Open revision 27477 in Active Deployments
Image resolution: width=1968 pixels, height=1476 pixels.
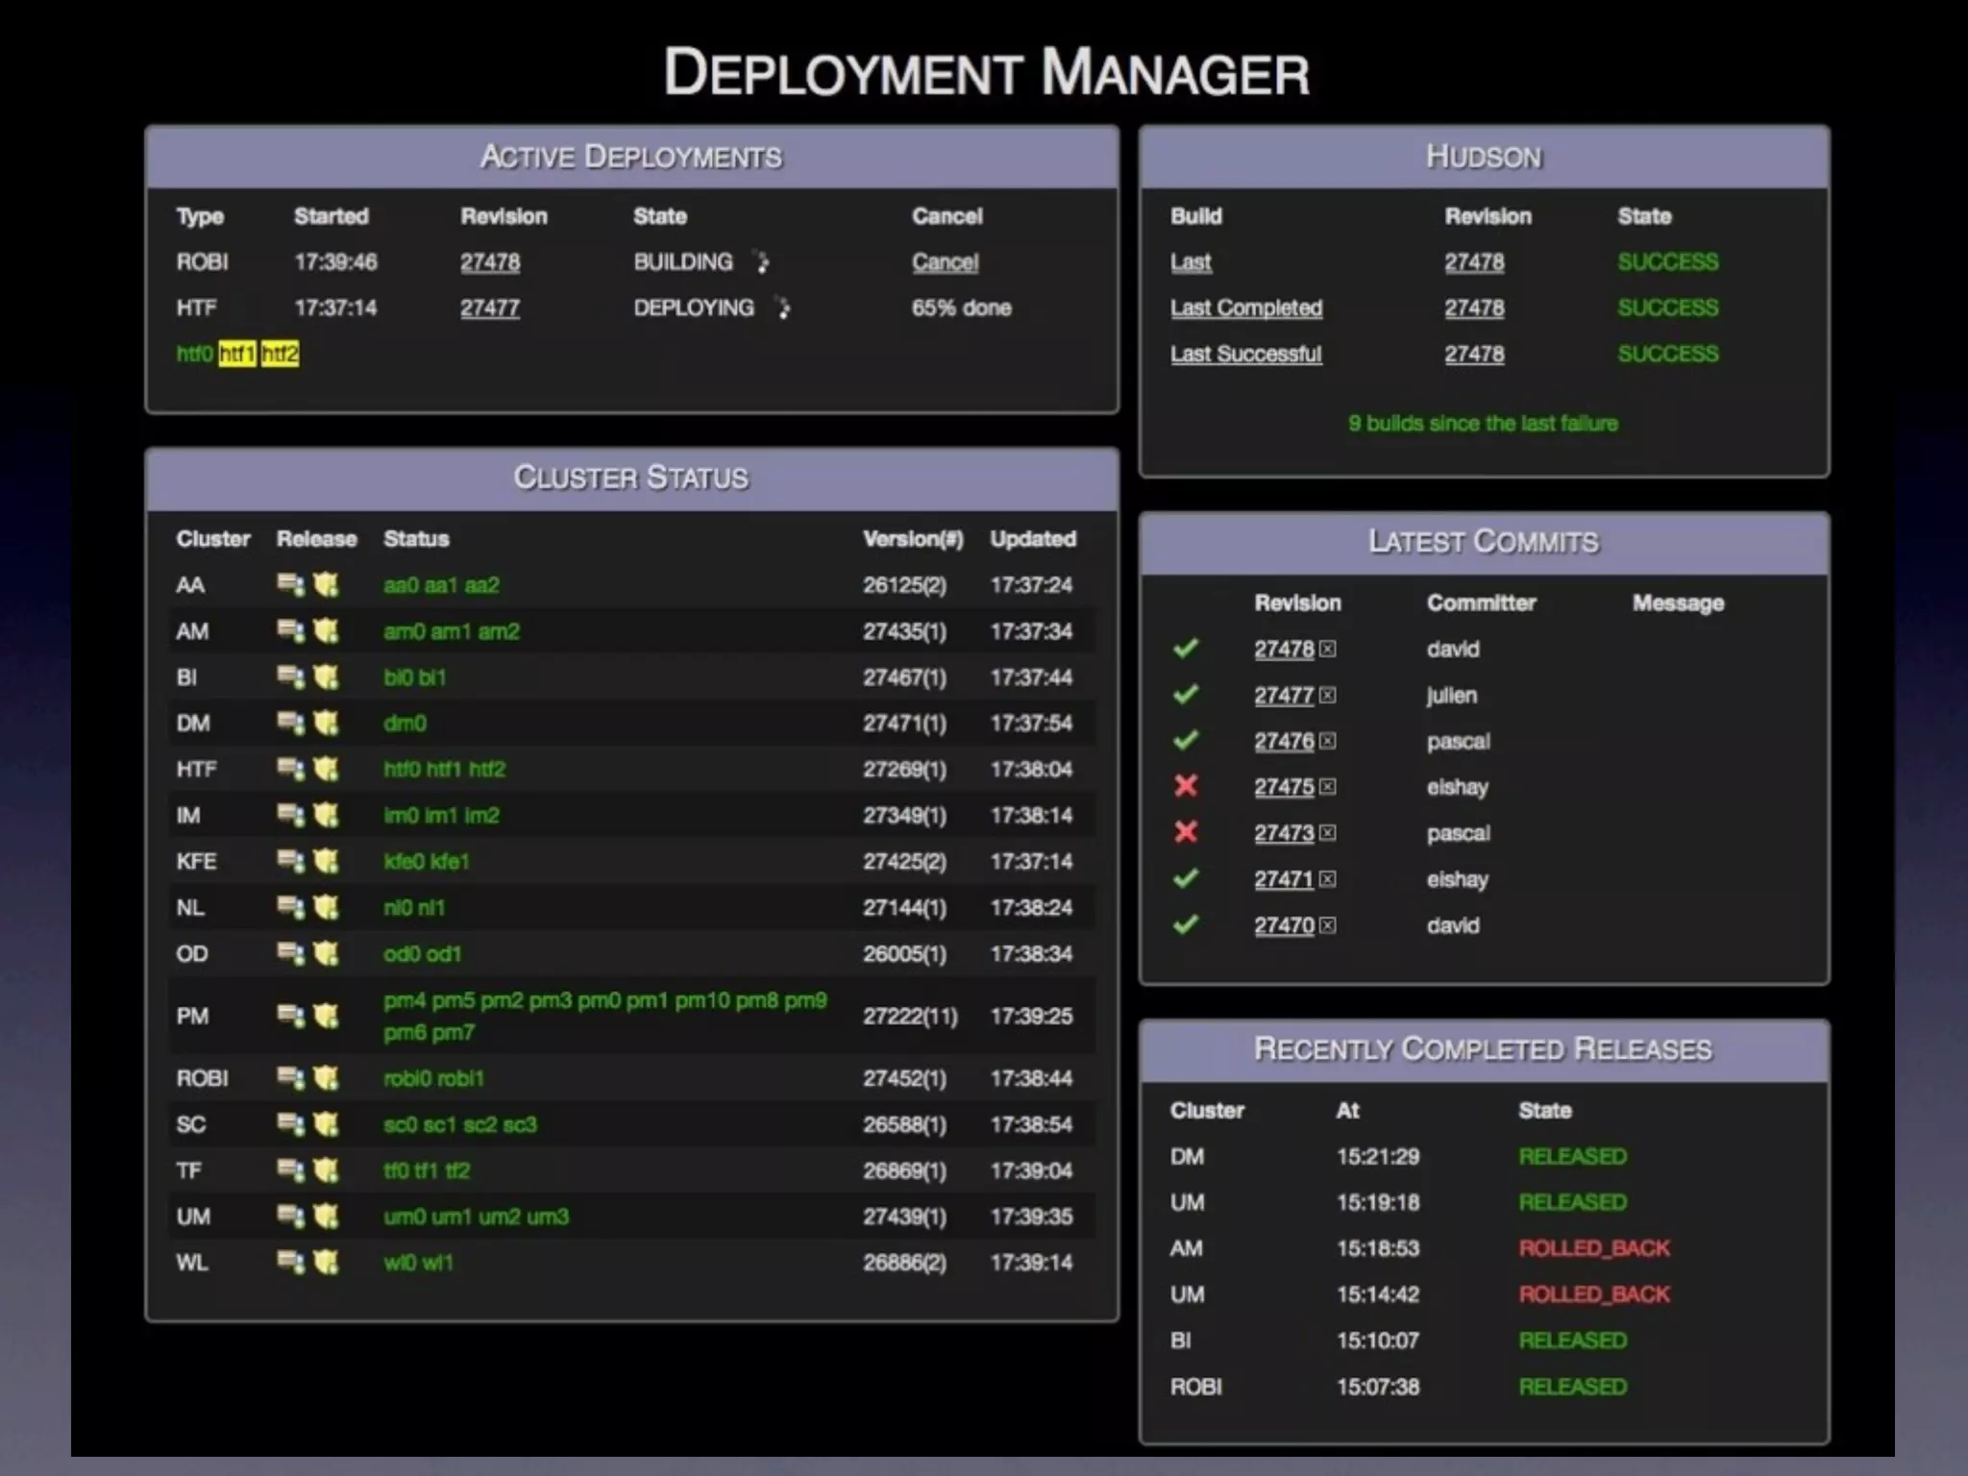(x=490, y=308)
